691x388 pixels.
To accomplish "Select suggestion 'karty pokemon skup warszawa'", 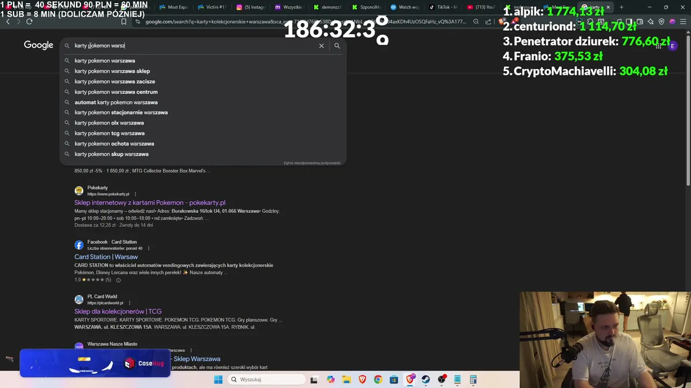I will click(202, 154).
